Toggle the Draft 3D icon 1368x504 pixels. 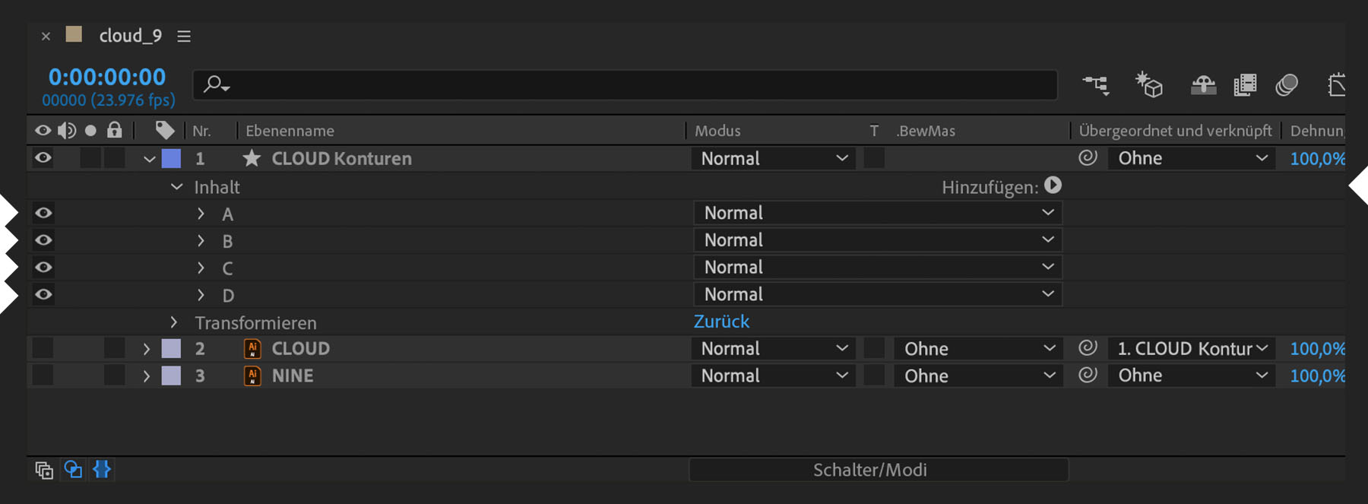click(1148, 84)
